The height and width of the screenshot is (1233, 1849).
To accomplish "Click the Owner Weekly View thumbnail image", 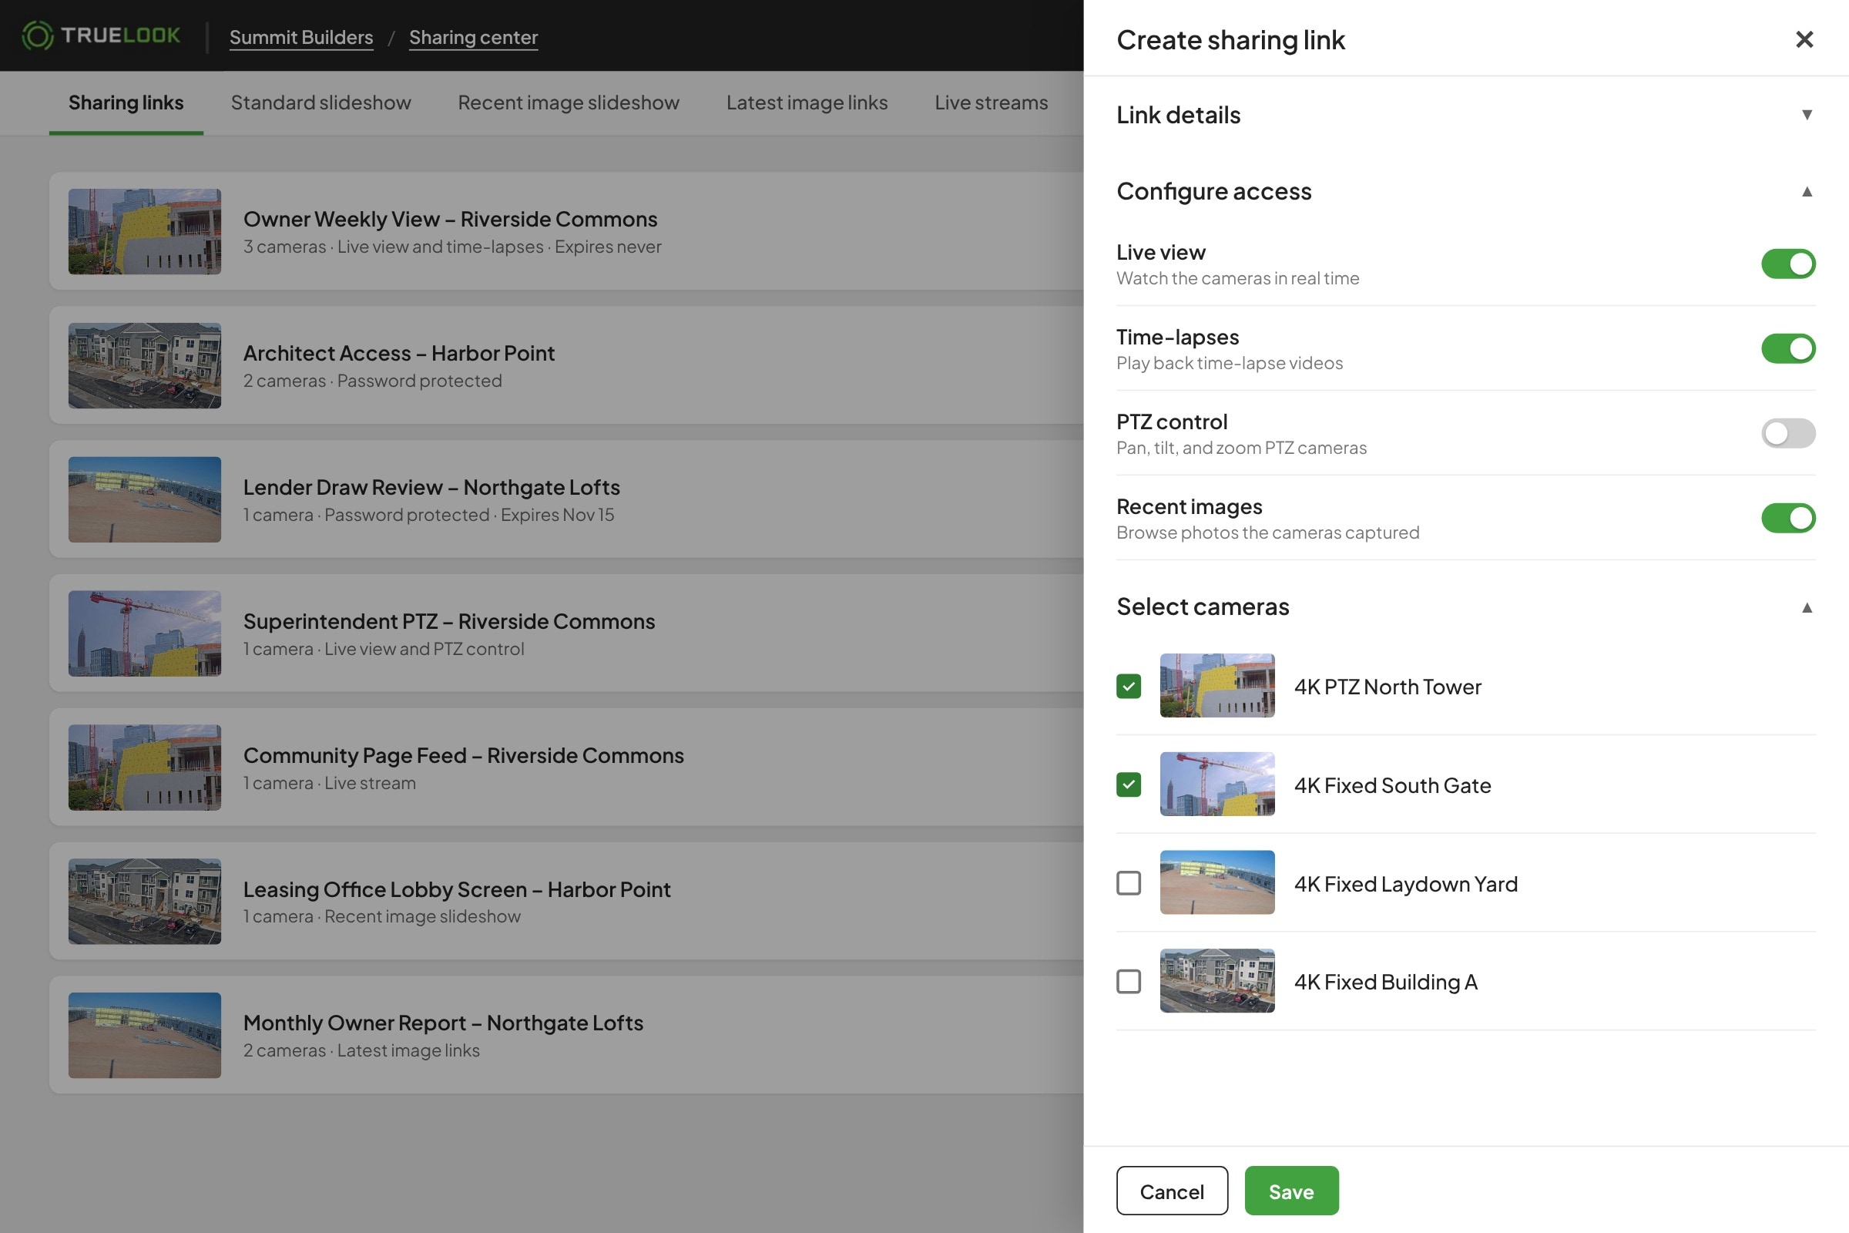I will click(x=145, y=231).
